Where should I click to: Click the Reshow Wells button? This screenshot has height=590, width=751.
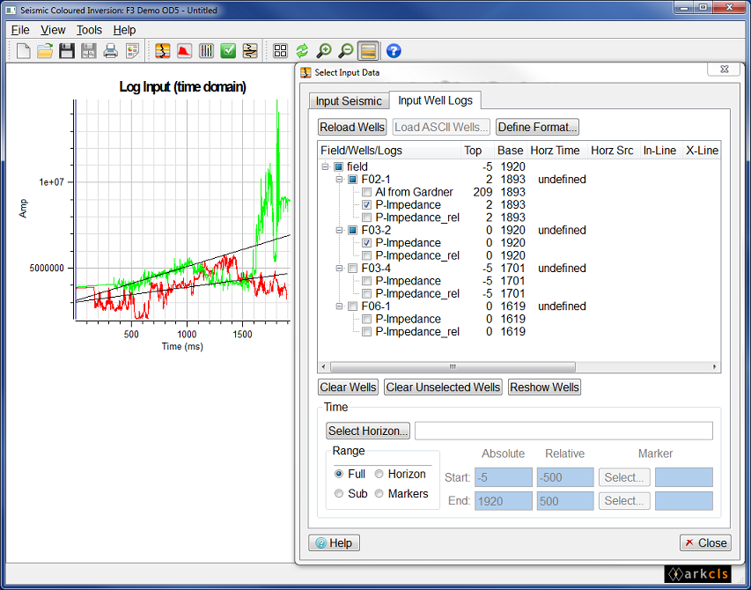[x=545, y=387]
